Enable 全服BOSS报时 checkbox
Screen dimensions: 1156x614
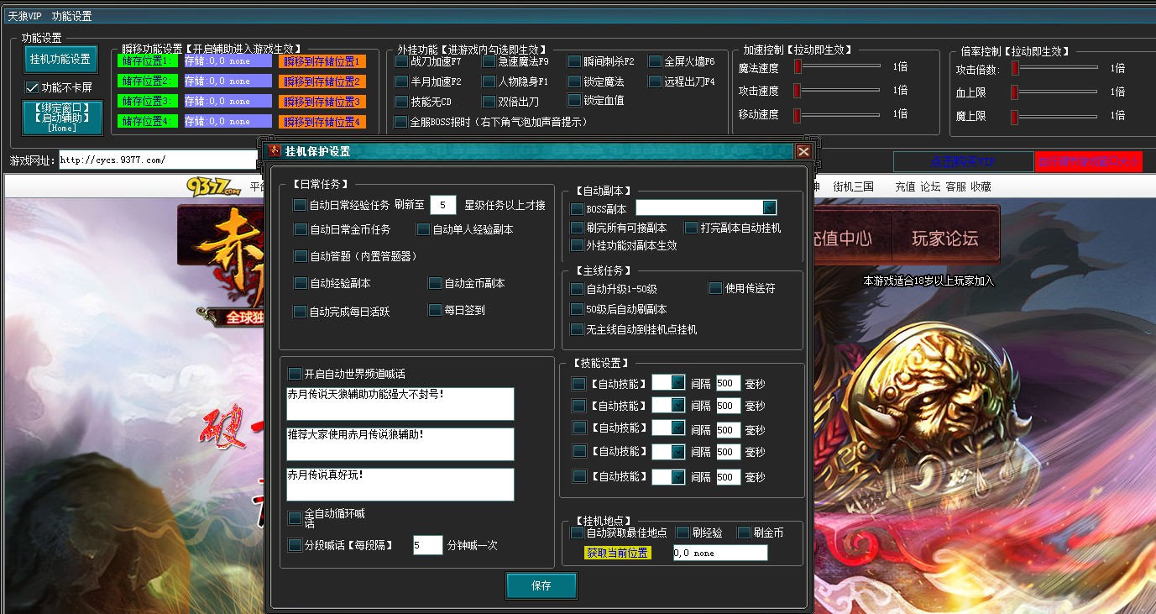[401, 122]
